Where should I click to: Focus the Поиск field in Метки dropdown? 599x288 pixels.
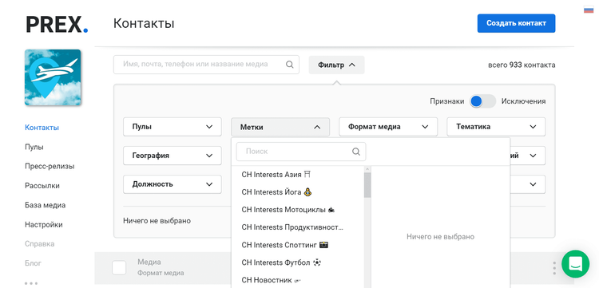point(301,152)
